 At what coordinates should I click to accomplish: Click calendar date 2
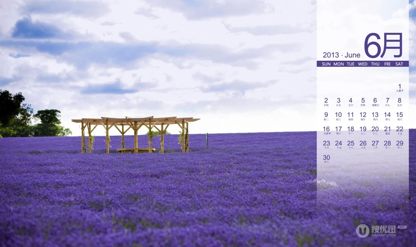pos(326,102)
